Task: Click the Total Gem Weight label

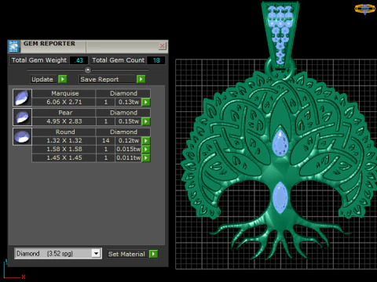Action: click(39, 60)
